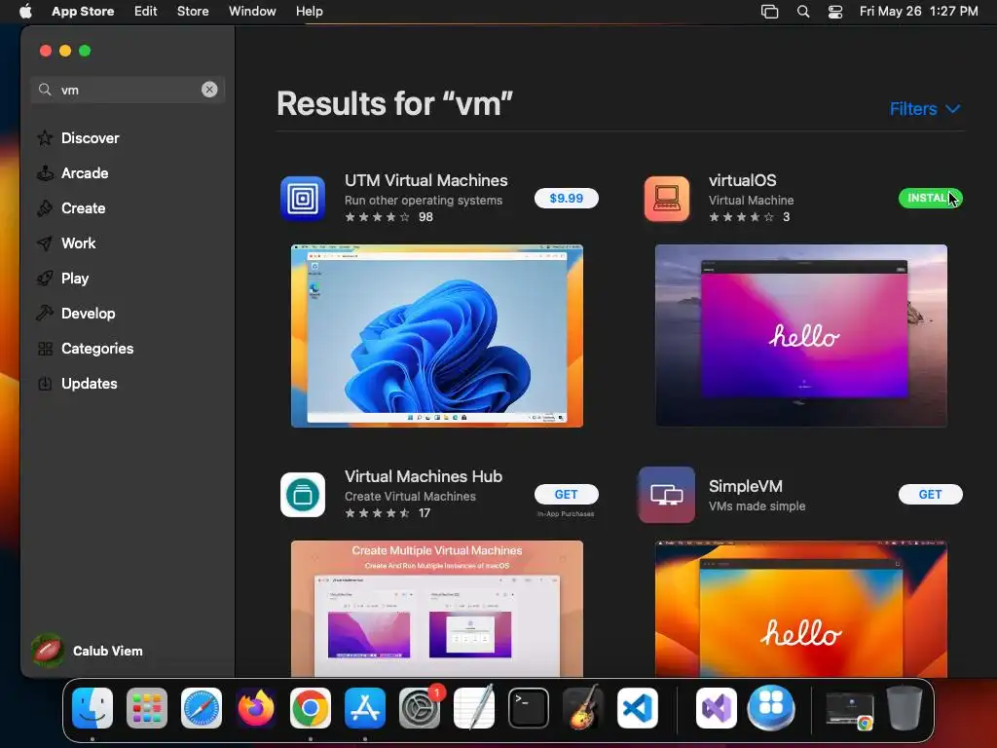Open the Help menu
The width and height of the screenshot is (997, 748).
pos(309,12)
